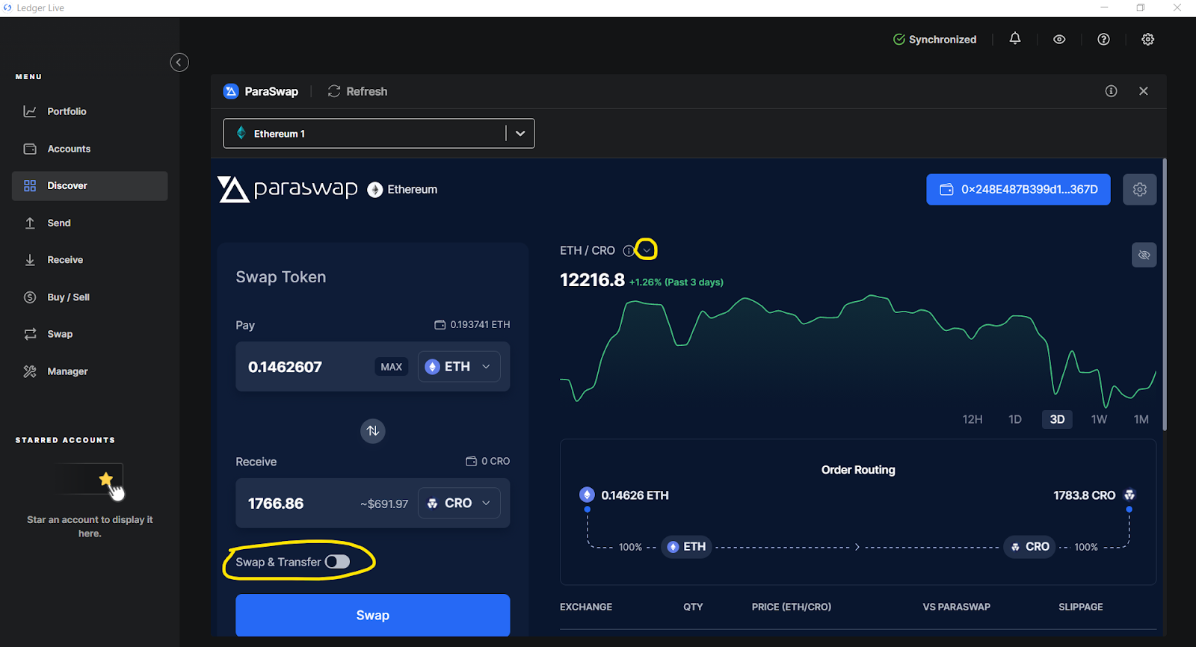Expand the ETH / CRO pair chevron

point(647,250)
